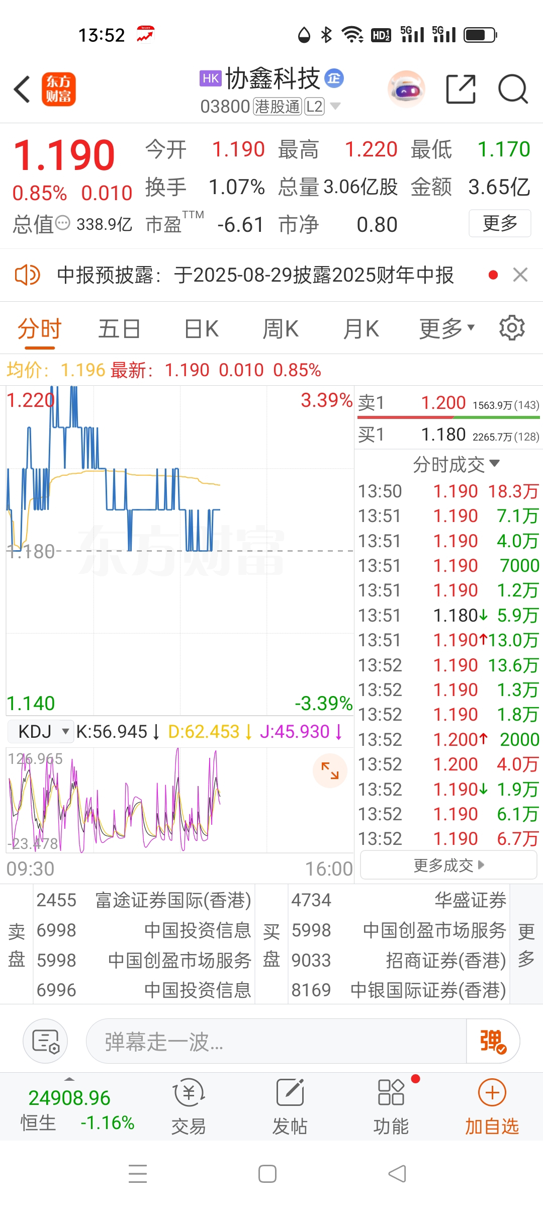
Task: Tap the expand chart fullscreen icon
Action: click(x=330, y=770)
